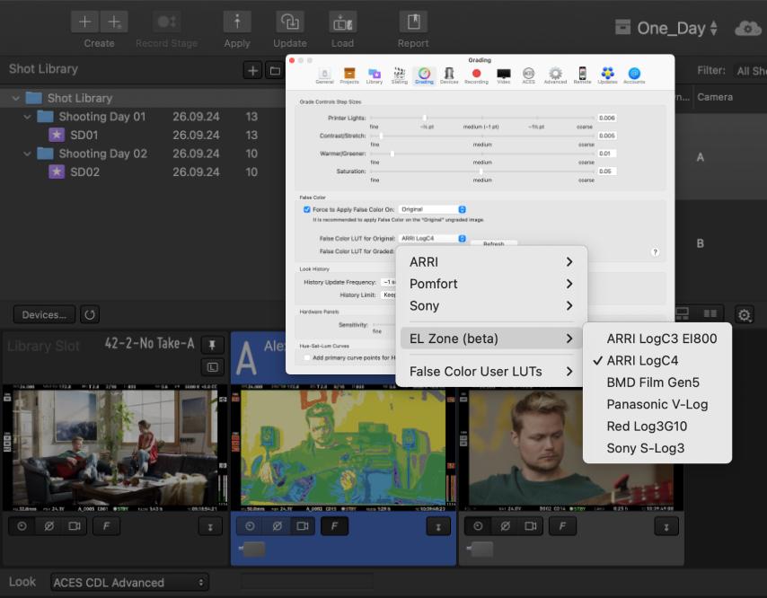This screenshot has height=598, width=767.
Task: Toggle false color F button on Library Slot
Action: click(106, 526)
